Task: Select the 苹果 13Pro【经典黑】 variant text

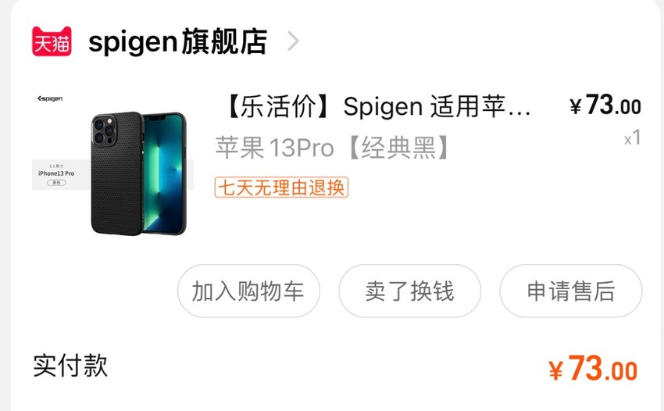Action: pyautogui.click(x=332, y=148)
